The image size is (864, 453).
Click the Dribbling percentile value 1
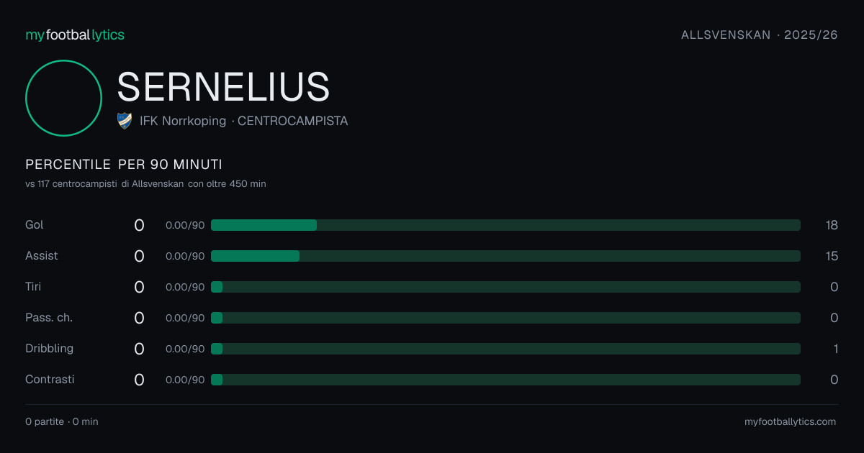(835, 349)
